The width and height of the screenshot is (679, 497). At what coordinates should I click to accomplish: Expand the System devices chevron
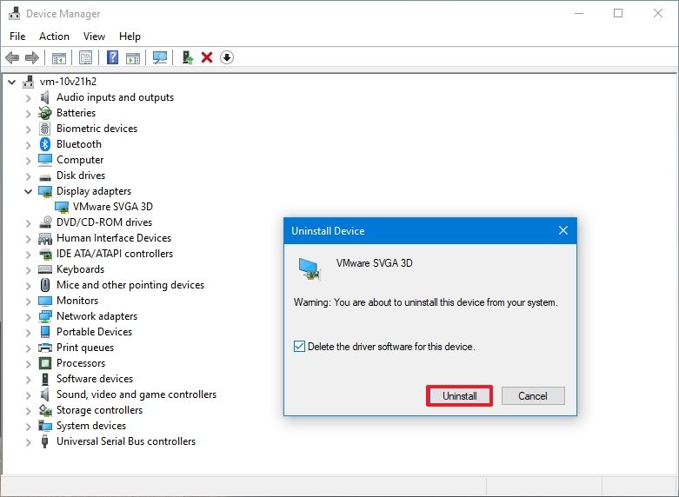[x=28, y=426]
